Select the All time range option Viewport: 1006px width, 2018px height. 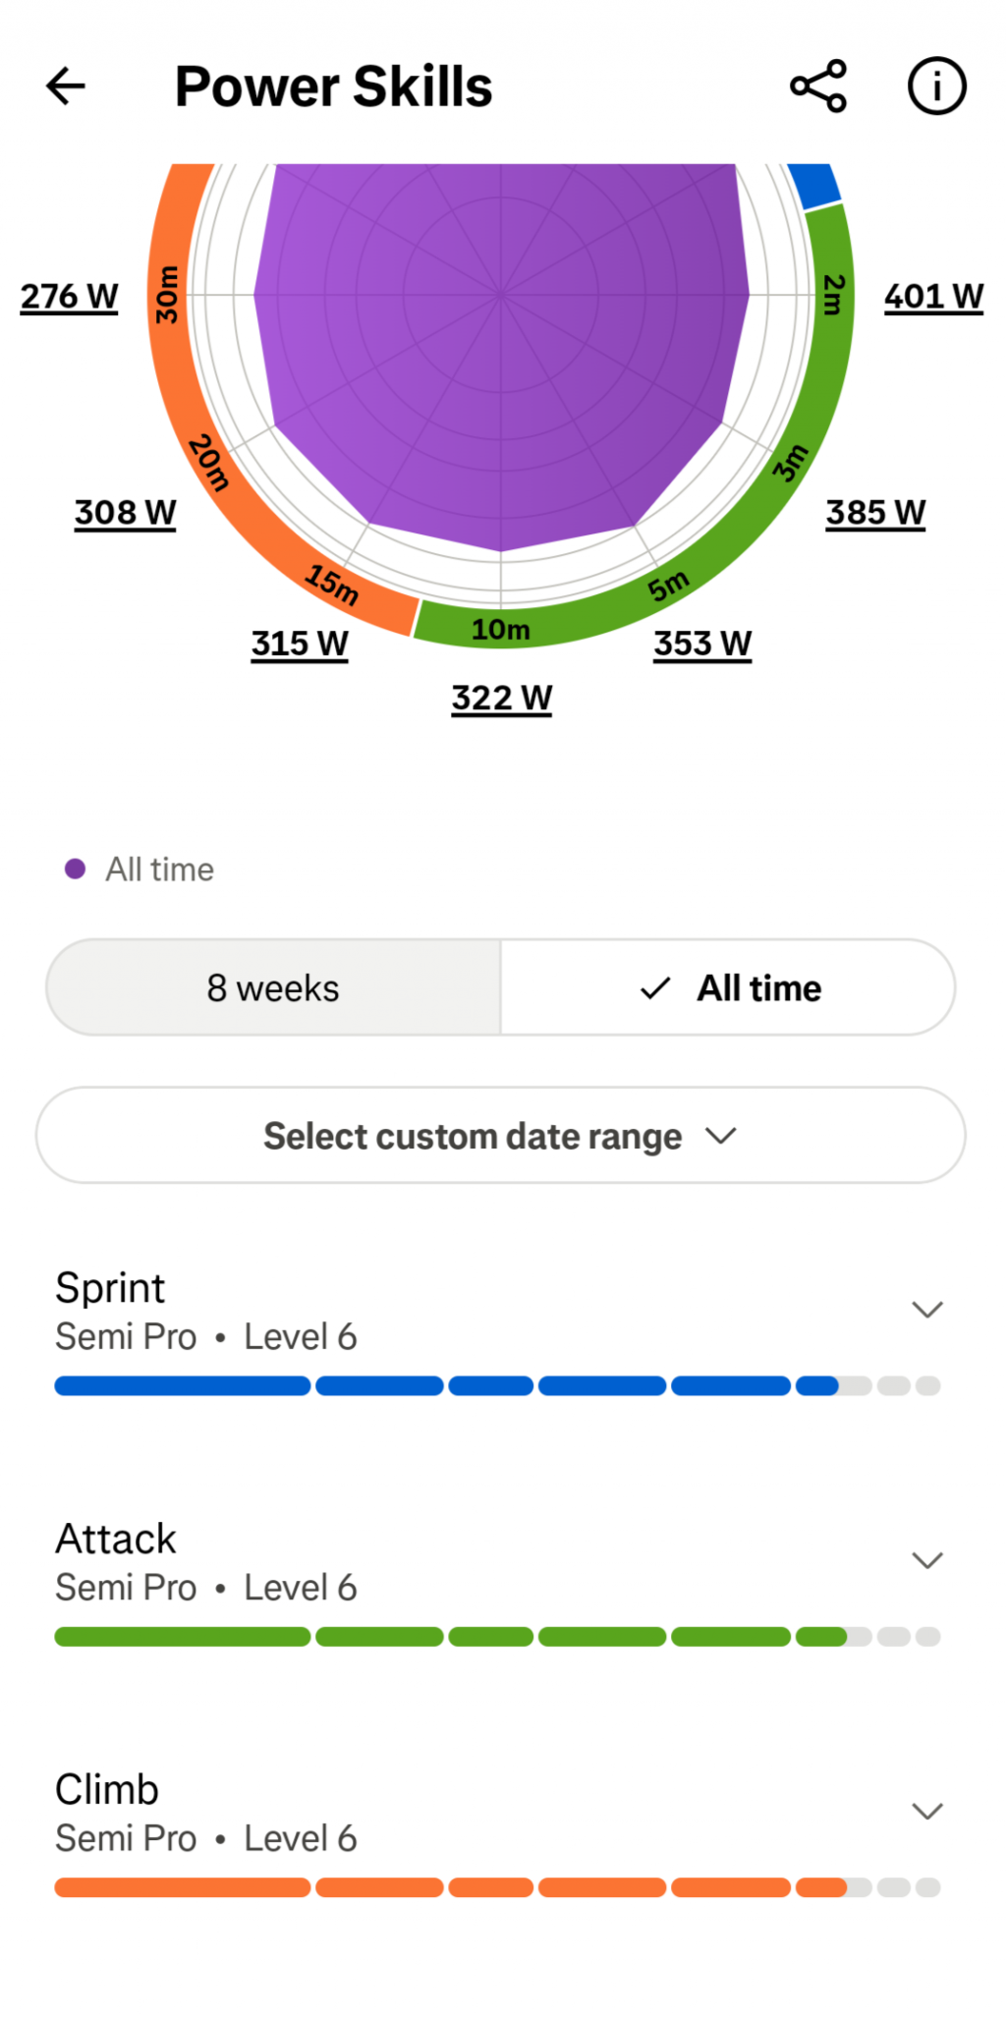click(x=728, y=987)
